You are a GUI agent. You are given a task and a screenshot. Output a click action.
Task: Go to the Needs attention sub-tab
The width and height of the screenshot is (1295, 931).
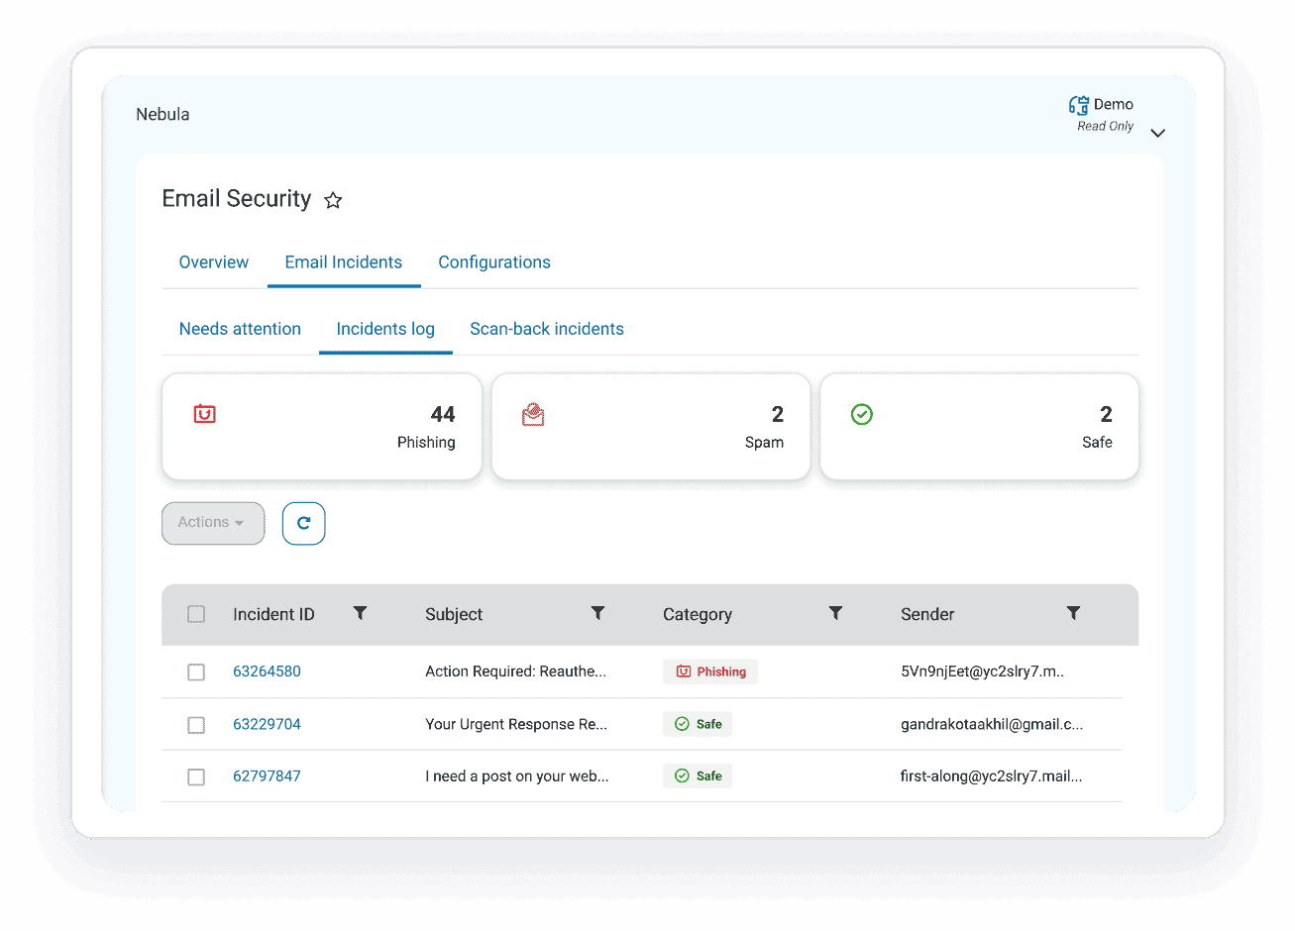point(240,329)
